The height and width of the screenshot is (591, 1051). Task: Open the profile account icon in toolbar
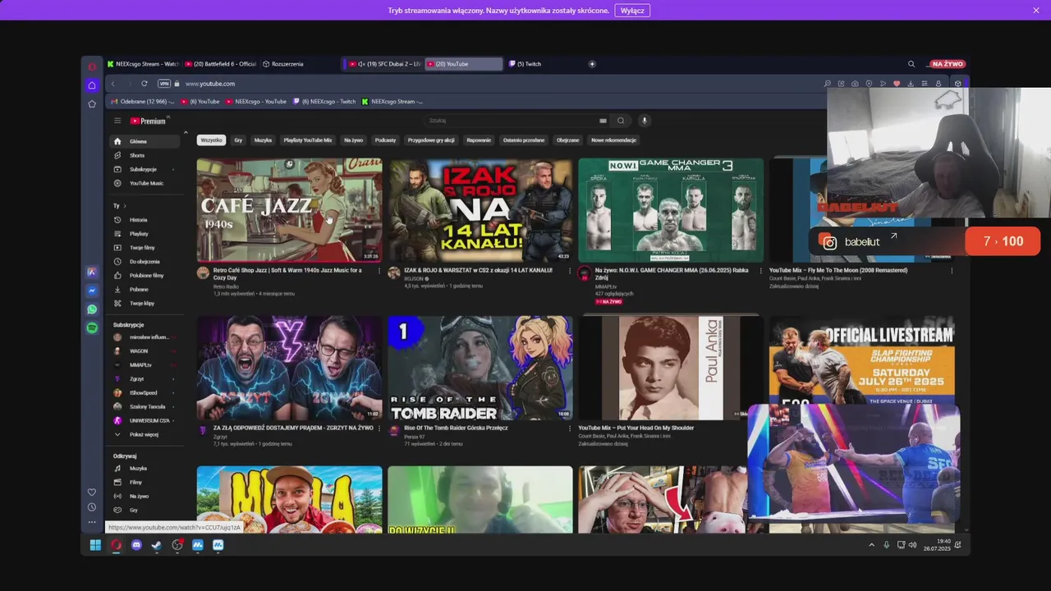pos(939,84)
